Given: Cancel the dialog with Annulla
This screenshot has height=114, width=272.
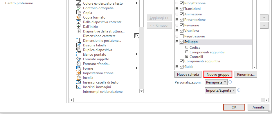Looking at the screenshot, I should [x=258, y=107].
